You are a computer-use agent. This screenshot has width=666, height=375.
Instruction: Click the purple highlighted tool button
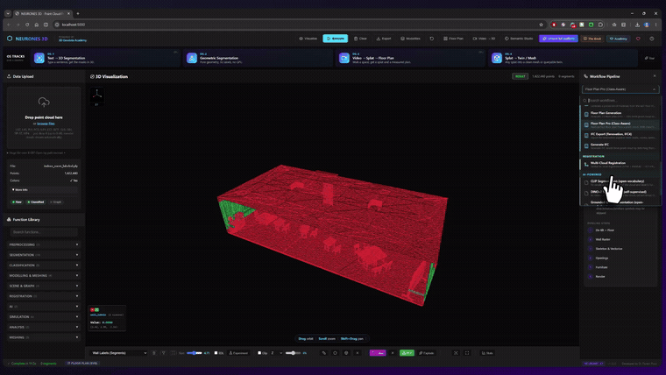pyautogui.click(x=378, y=353)
